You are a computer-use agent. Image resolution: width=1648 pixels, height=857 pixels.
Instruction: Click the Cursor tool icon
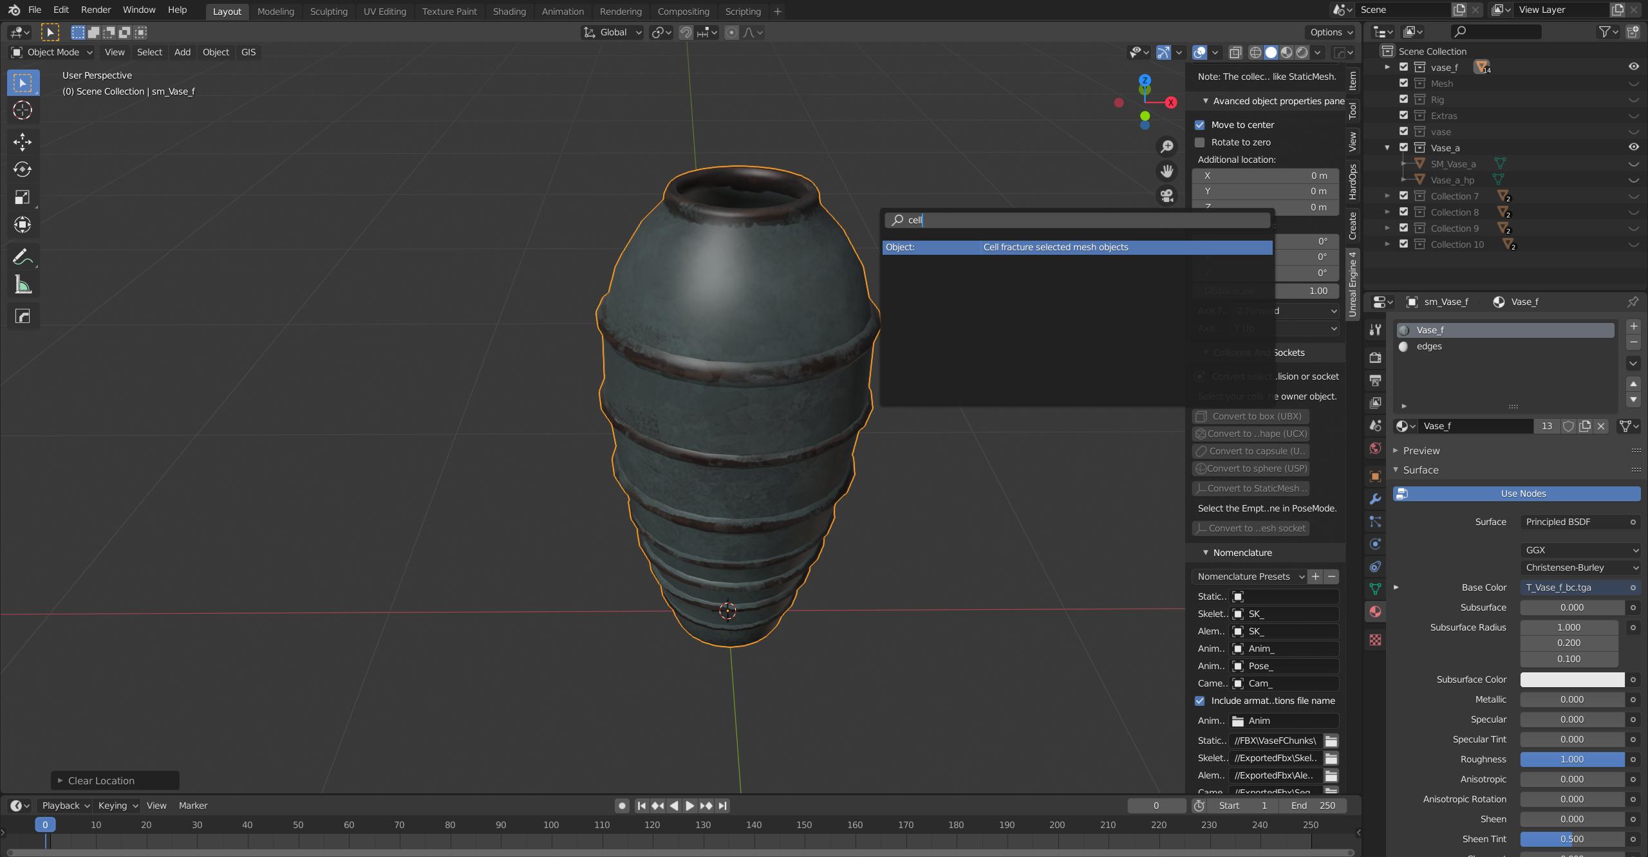23,110
